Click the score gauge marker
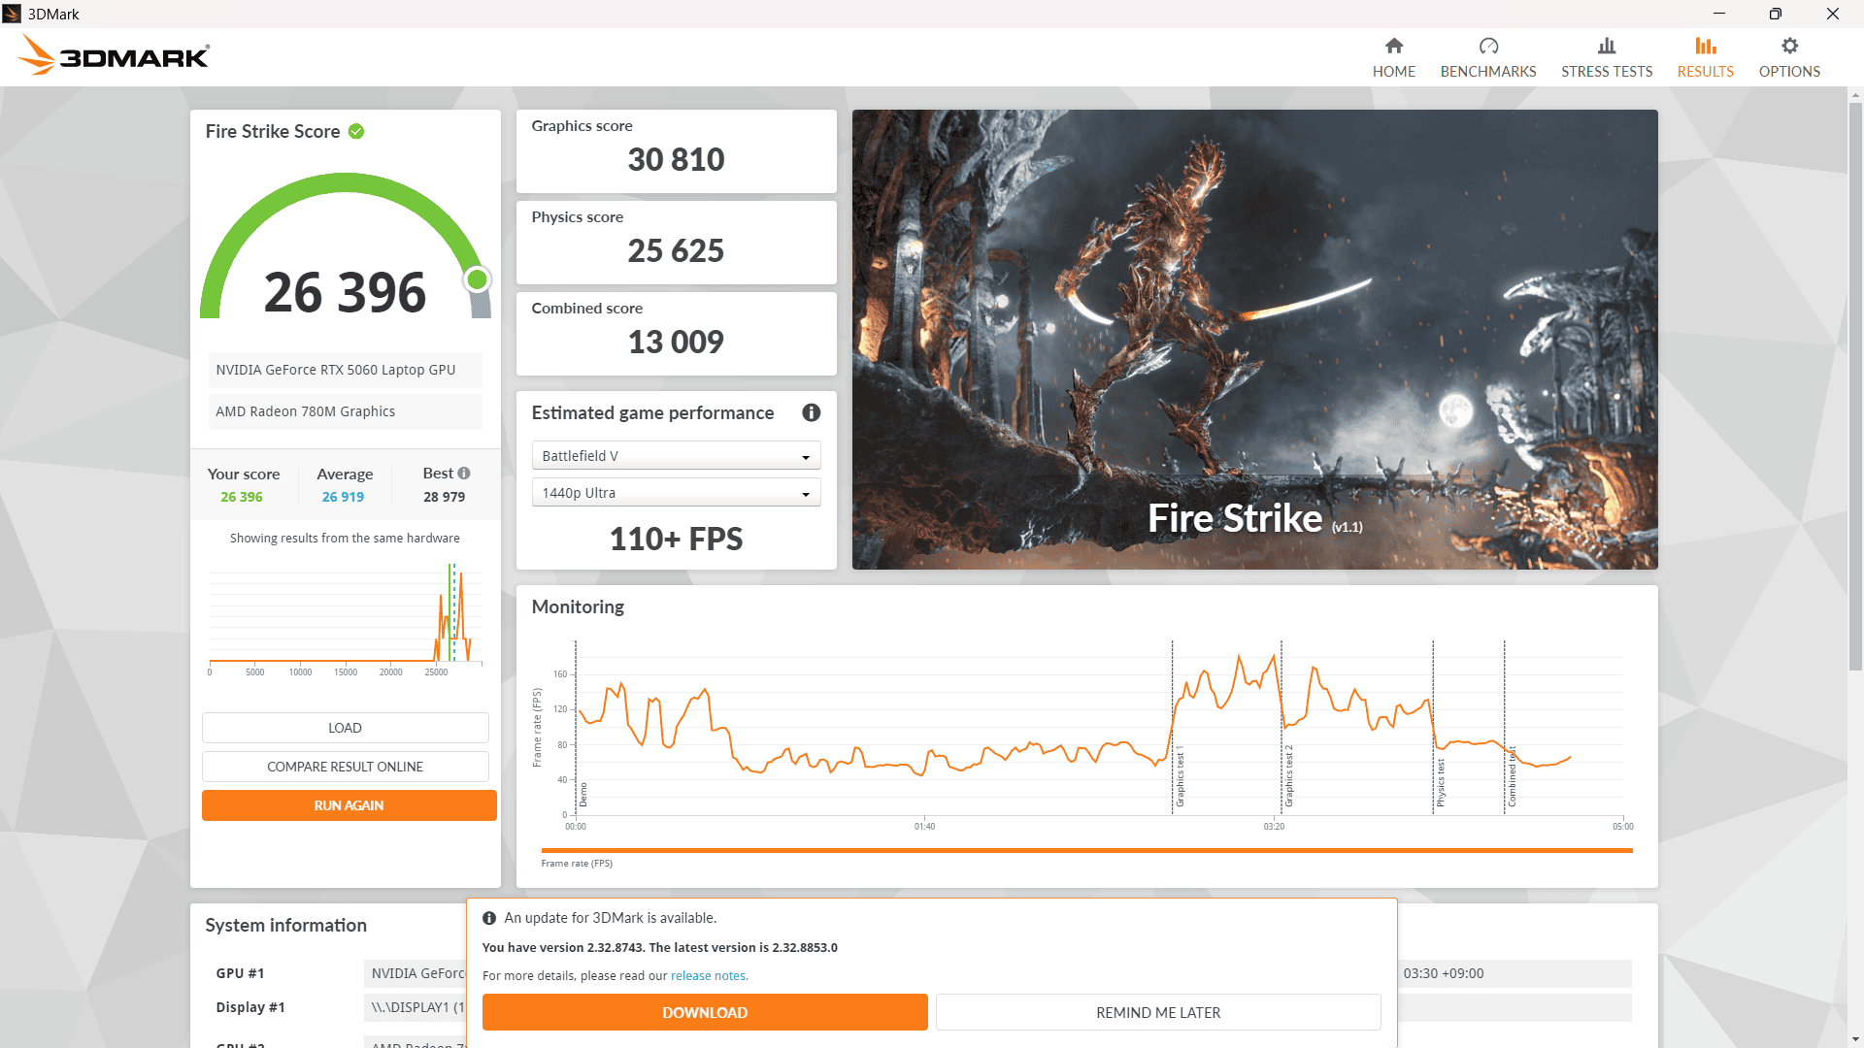This screenshot has width=1864, height=1048. 477,278
